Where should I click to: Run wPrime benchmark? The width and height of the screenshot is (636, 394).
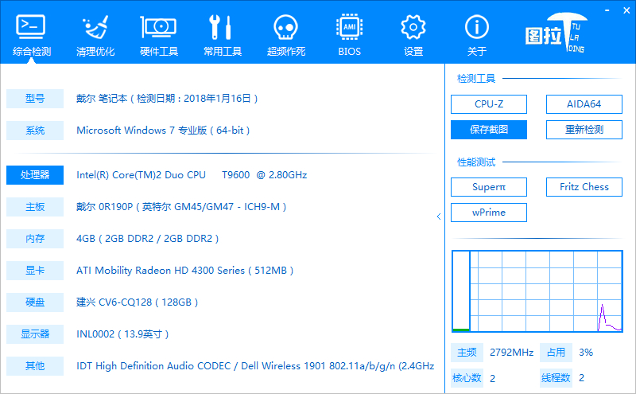(x=489, y=213)
